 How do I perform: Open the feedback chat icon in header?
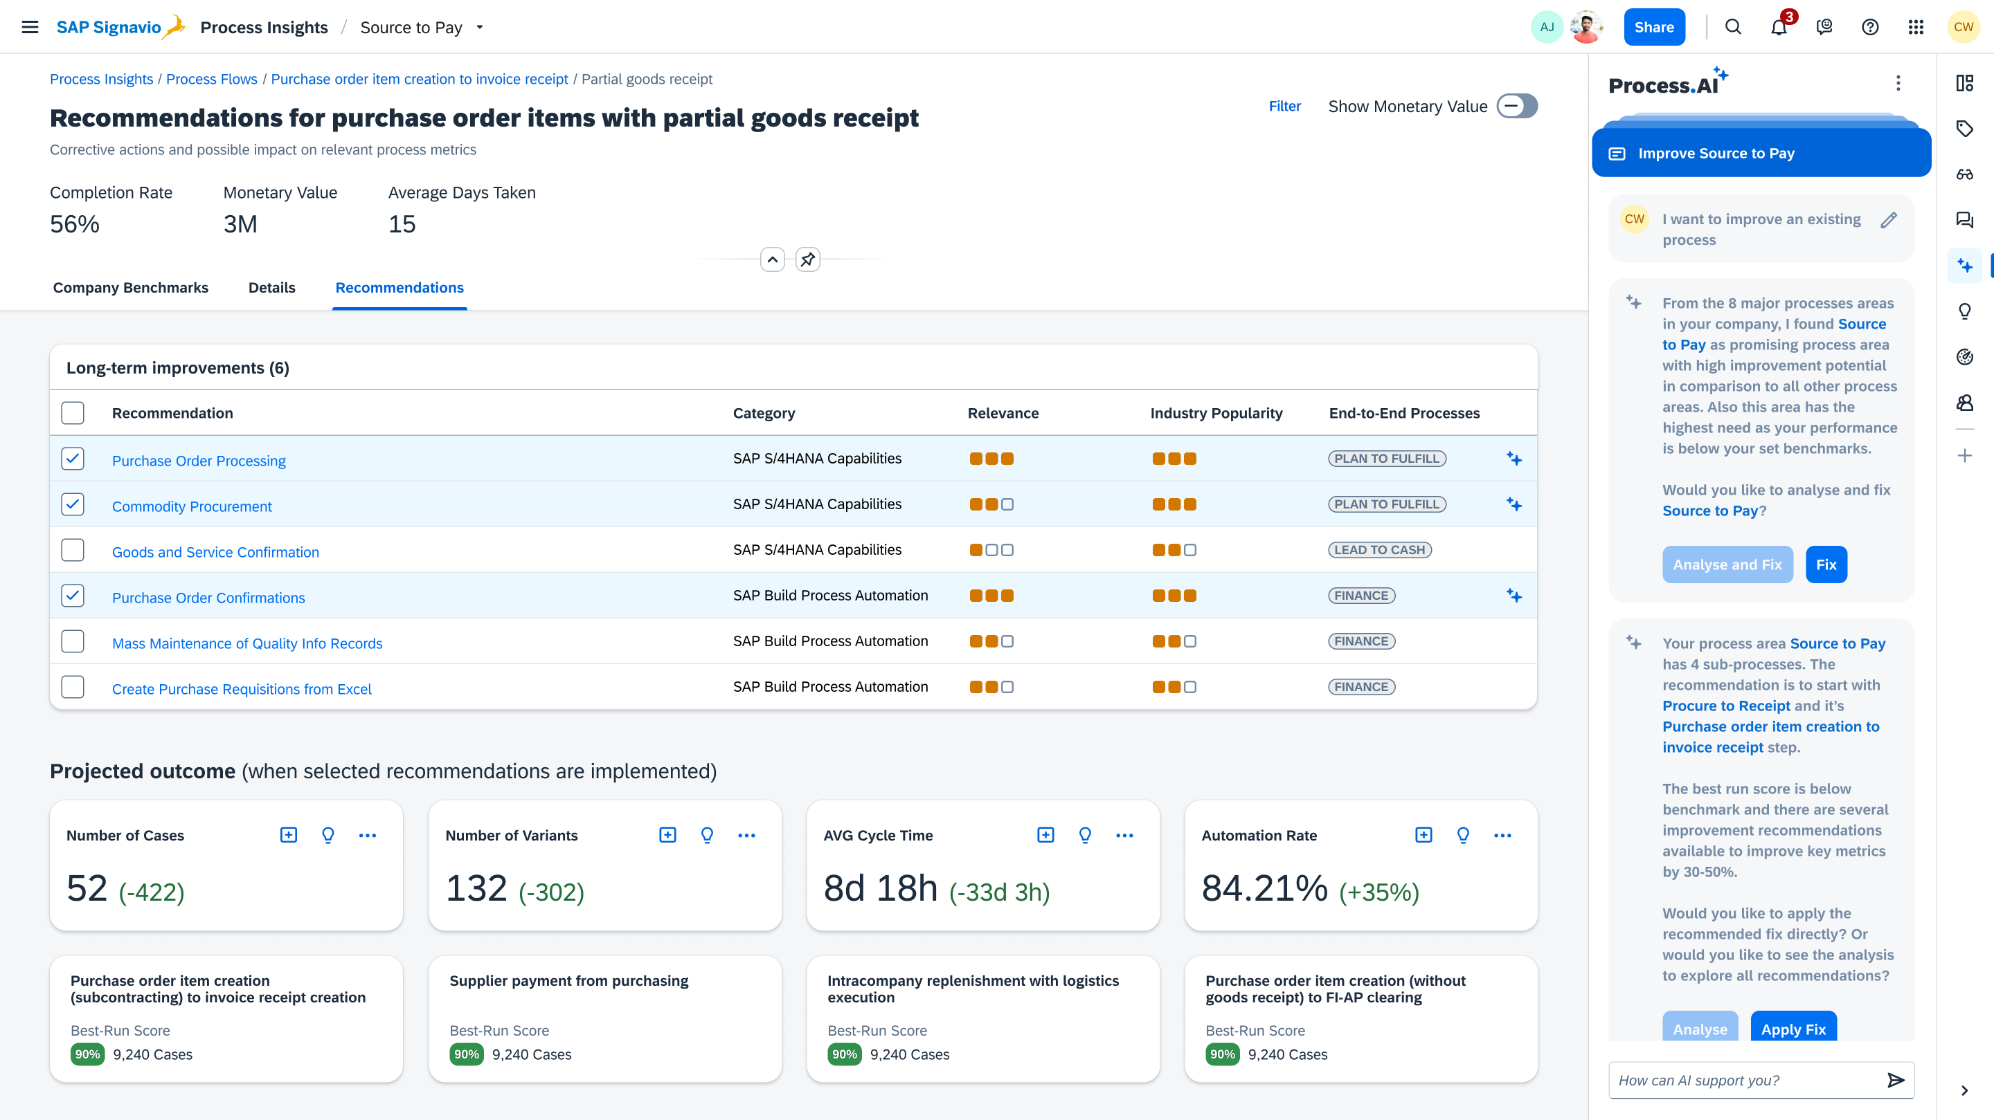tap(1824, 27)
